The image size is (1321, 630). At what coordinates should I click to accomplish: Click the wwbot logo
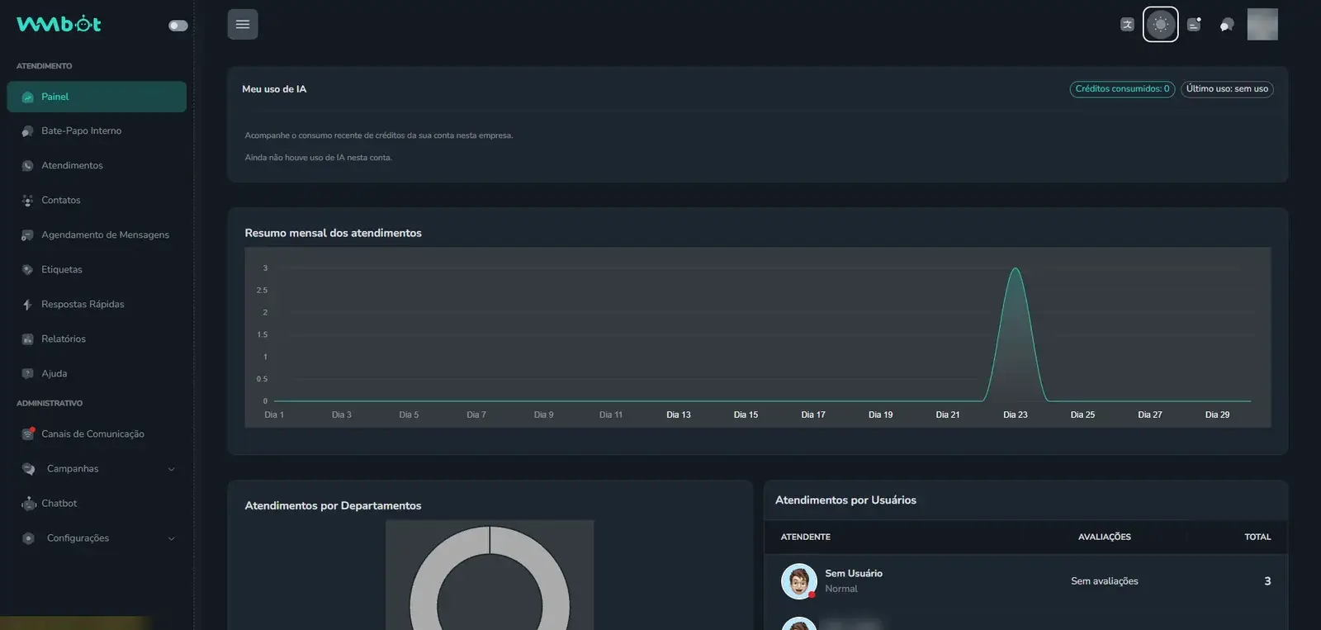(59, 24)
